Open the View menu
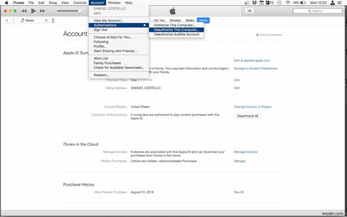The image size is (347, 217). pyautogui.click(x=65, y=3)
